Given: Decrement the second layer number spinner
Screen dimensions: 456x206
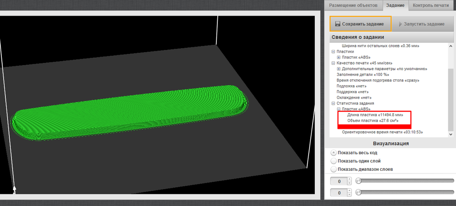Looking at the screenshot, I should point(349,195).
